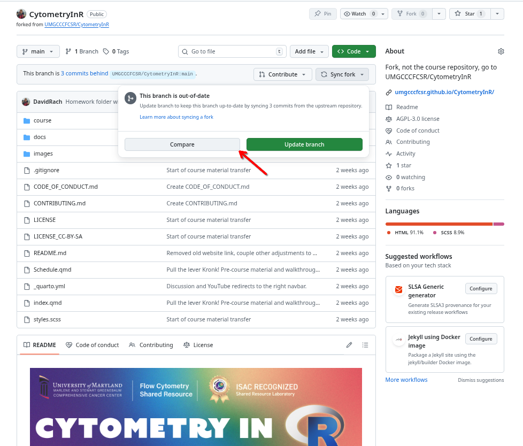Viewport: 523px width, 446px height.
Task: Open the README outline list icon
Action: click(x=365, y=345)
